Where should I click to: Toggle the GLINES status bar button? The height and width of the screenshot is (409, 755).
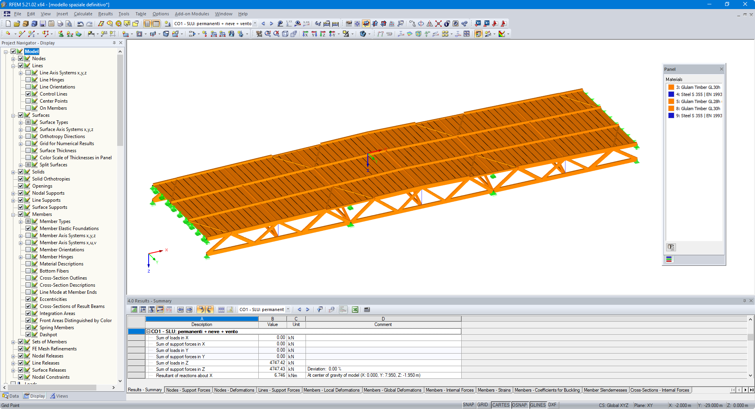(538, 405)
